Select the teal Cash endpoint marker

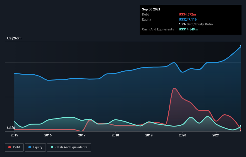pyautogui.click(x=241, y=127)
